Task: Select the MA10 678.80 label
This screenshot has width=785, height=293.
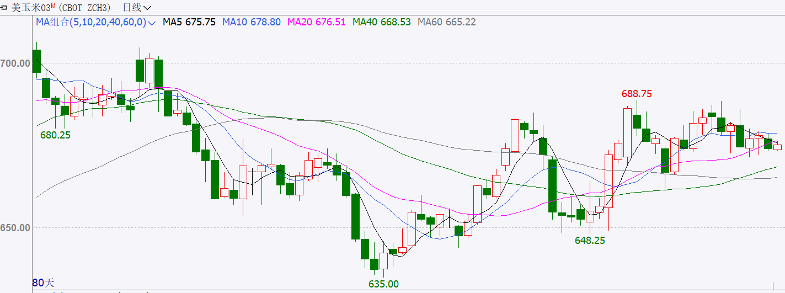Action: 252,23
